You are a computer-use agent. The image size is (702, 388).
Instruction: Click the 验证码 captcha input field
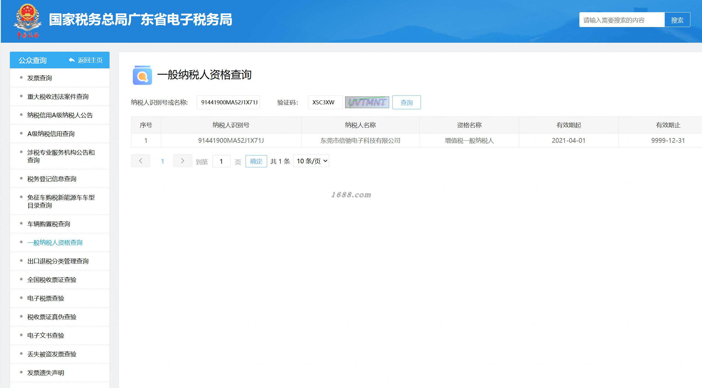tap(325, 102)
